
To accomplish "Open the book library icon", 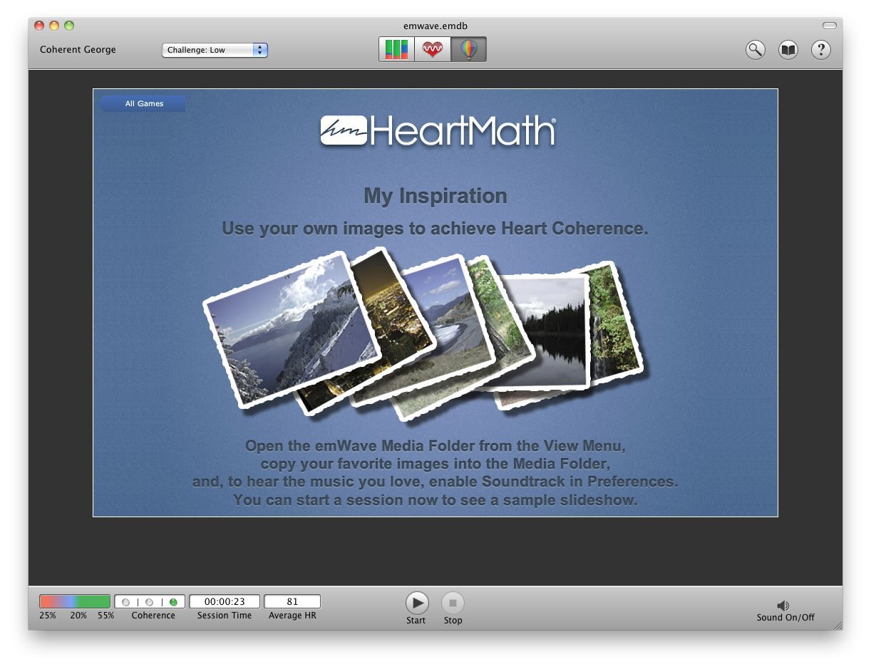I will pos(788,50).
